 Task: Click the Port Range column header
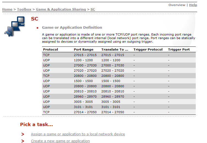click(x=83, y=49)
